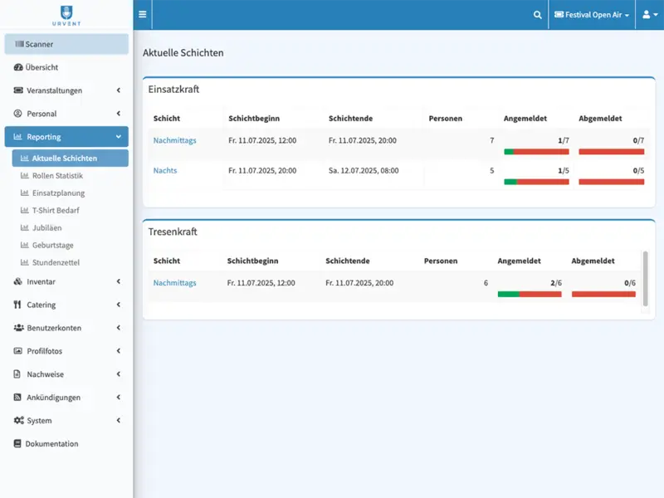Click the Scanner barcode icon

tap(19, 44)
